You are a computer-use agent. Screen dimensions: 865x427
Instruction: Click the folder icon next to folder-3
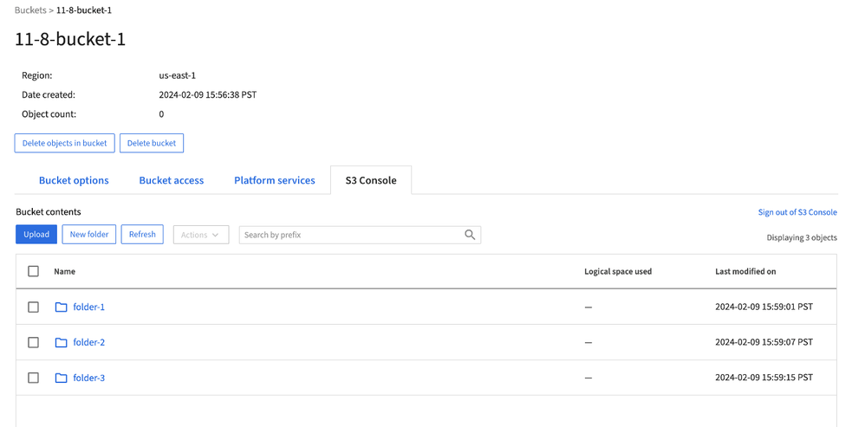pyautogui.click(x=61, y=378)
